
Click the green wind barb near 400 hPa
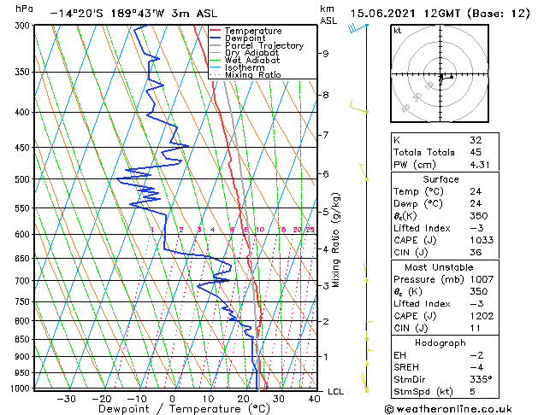(359, 107)
